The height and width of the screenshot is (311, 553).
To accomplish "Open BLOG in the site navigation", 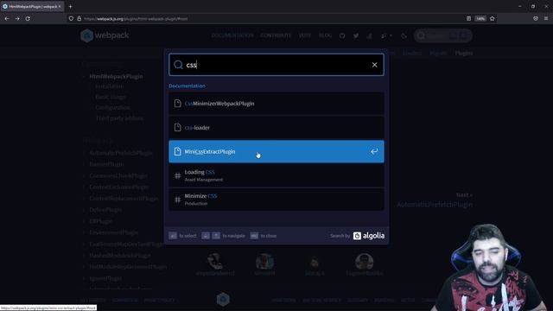I will (325, 35).
